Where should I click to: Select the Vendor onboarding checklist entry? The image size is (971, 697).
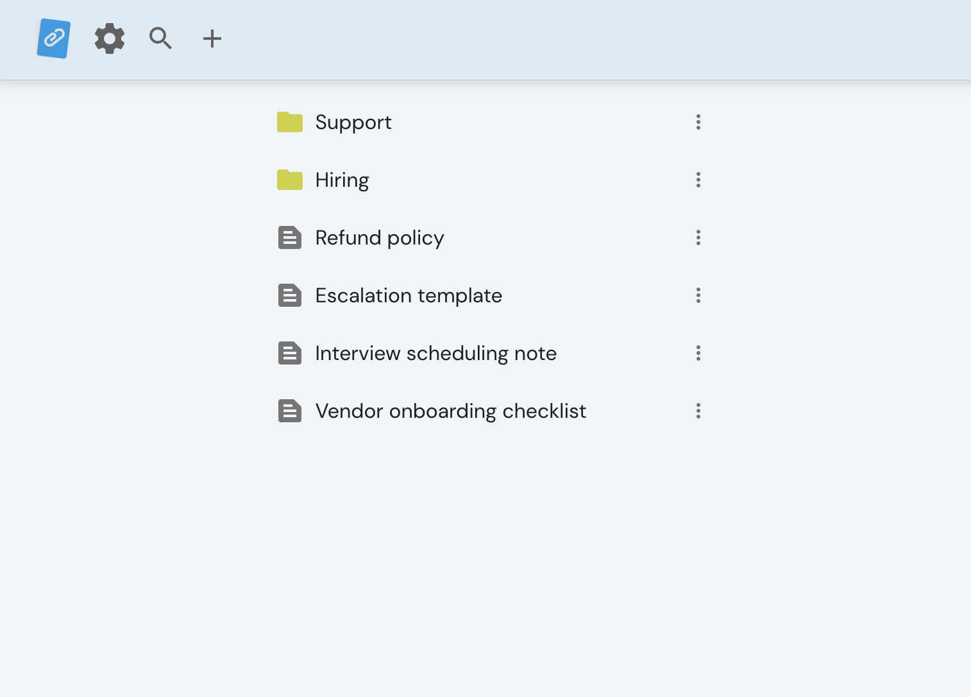[450, 411]
